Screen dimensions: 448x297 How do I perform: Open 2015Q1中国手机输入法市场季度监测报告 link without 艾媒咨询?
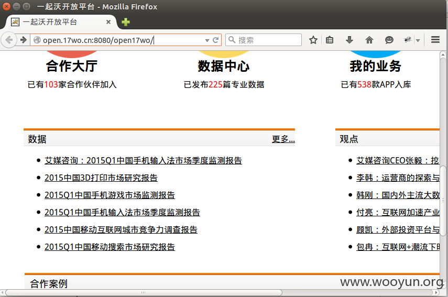122,213
